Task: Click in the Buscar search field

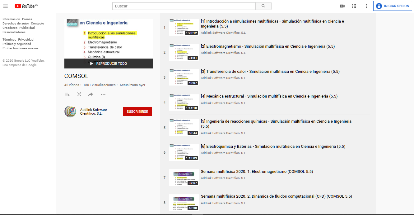Action: pos(184,6)
